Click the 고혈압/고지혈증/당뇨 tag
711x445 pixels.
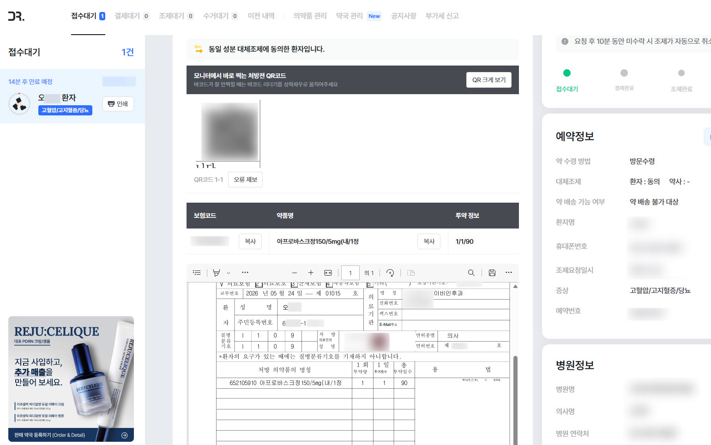pos(65,110)
